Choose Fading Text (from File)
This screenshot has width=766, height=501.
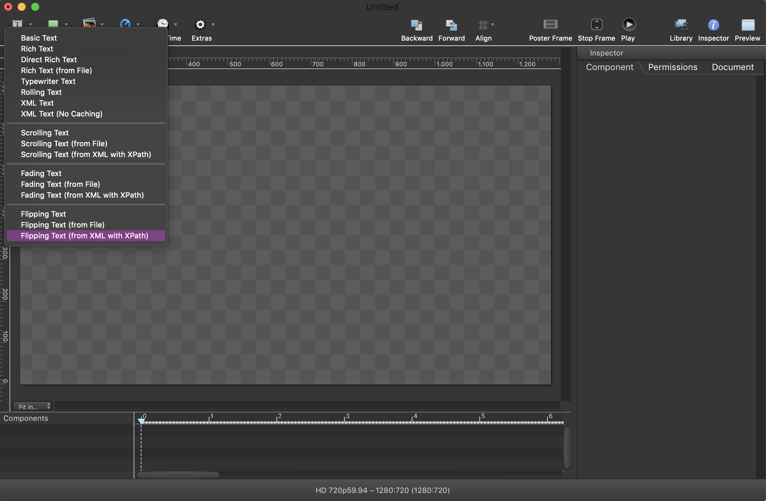point(86,184)
